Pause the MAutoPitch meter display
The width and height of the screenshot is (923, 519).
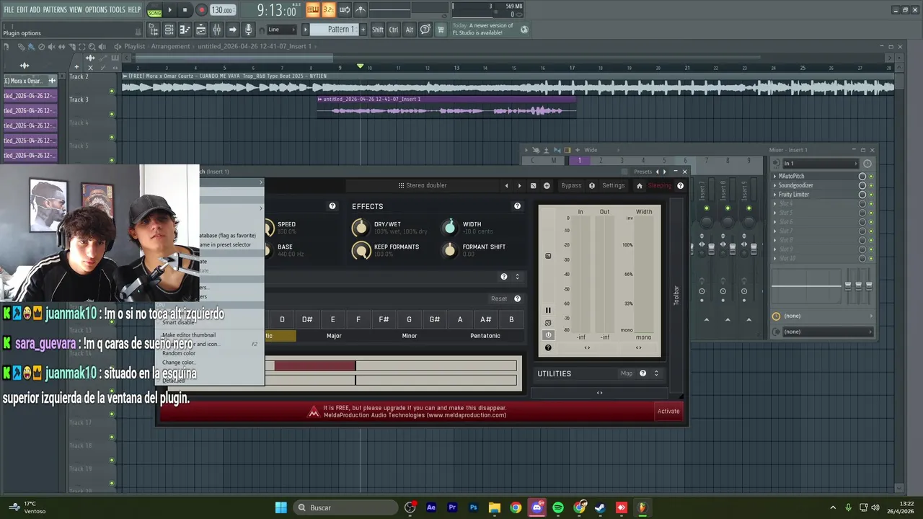548,311
